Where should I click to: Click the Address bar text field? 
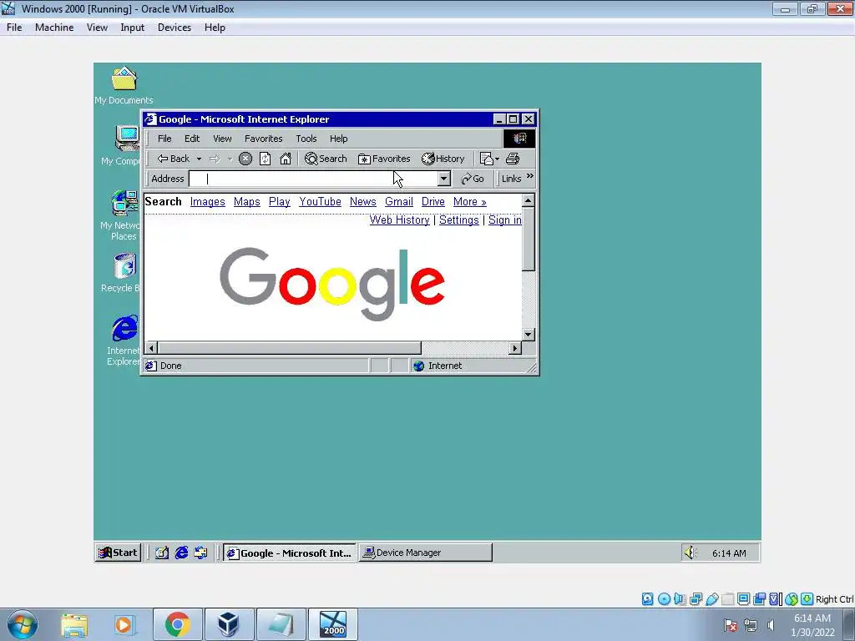313,179
